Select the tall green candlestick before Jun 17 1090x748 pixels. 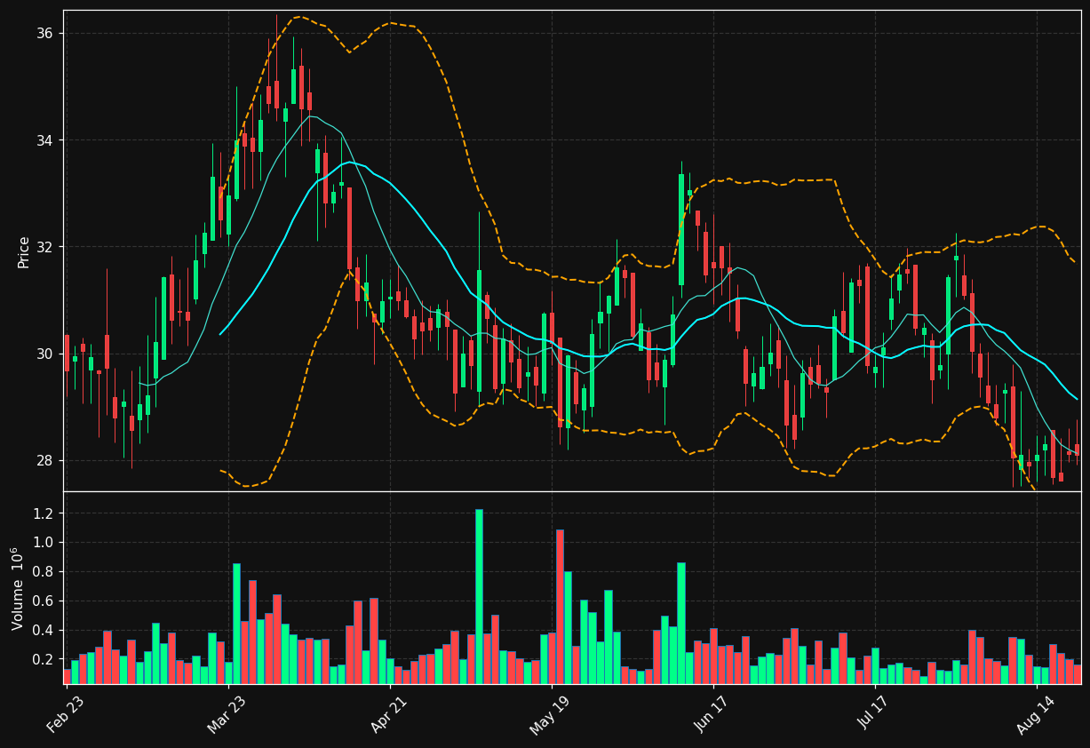point(681,229)
